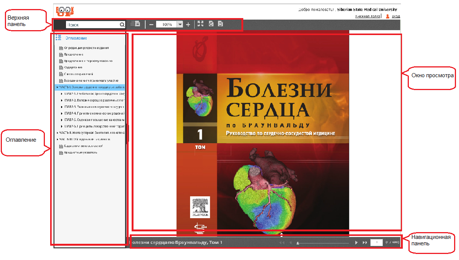Rotate page counterclockwise icon
The image size is (459, 260).
pyautogui.click(x=220, y=24)
